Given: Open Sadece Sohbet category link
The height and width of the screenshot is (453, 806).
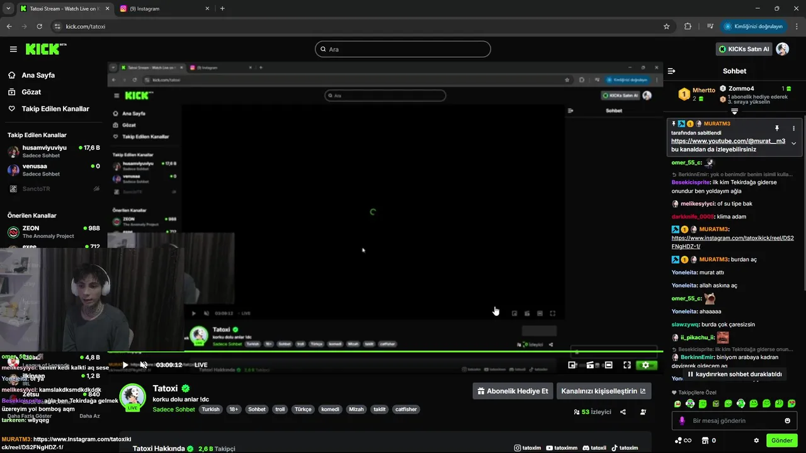Looking at the screenshot, I should [174, 409].
